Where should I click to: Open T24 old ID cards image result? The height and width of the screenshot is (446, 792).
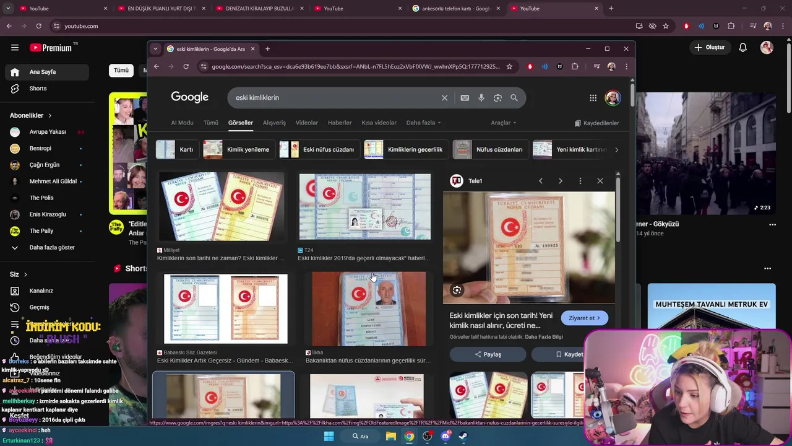[365, 206]
